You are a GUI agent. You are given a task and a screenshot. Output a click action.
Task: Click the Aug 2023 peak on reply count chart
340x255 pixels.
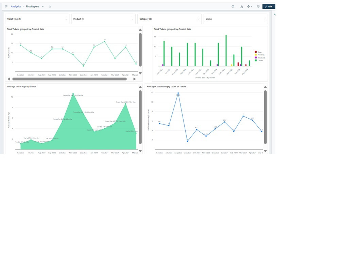click(178, 93)
